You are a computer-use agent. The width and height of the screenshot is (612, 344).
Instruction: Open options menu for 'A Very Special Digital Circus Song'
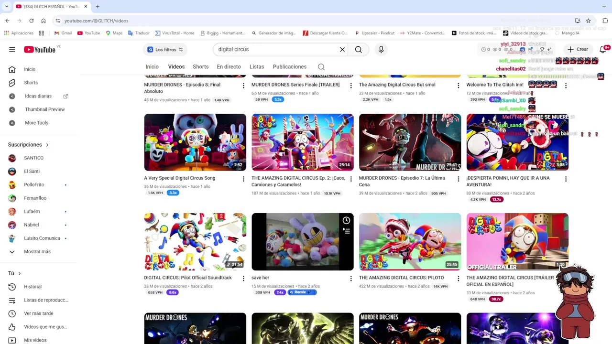pyautogui.click(x=243, y=179)
